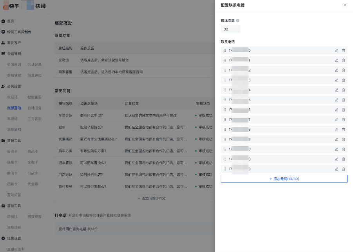Select 欢迎语 under 咨询设置
The width and height of the screenshot is (353, 252).
click(x=12, y=97)
